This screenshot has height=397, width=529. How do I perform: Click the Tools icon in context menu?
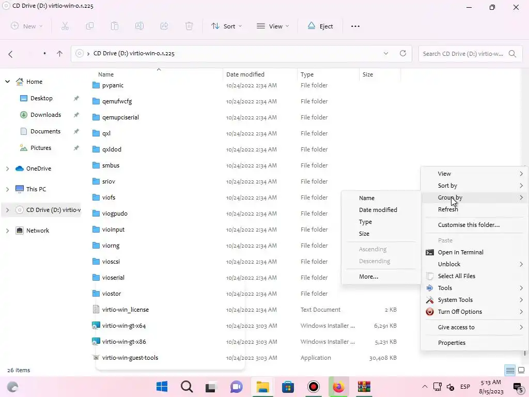pos(429,288)
